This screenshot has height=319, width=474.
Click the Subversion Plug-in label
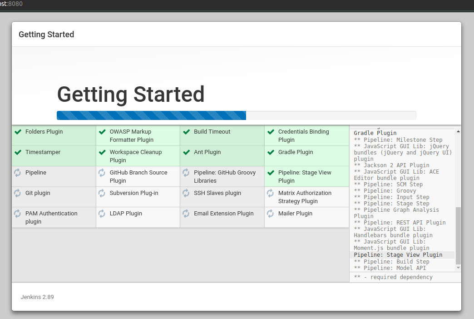click(x=134, y=193)
